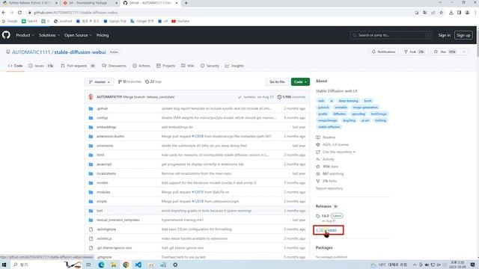Open the javascript folder

(104, 164)
